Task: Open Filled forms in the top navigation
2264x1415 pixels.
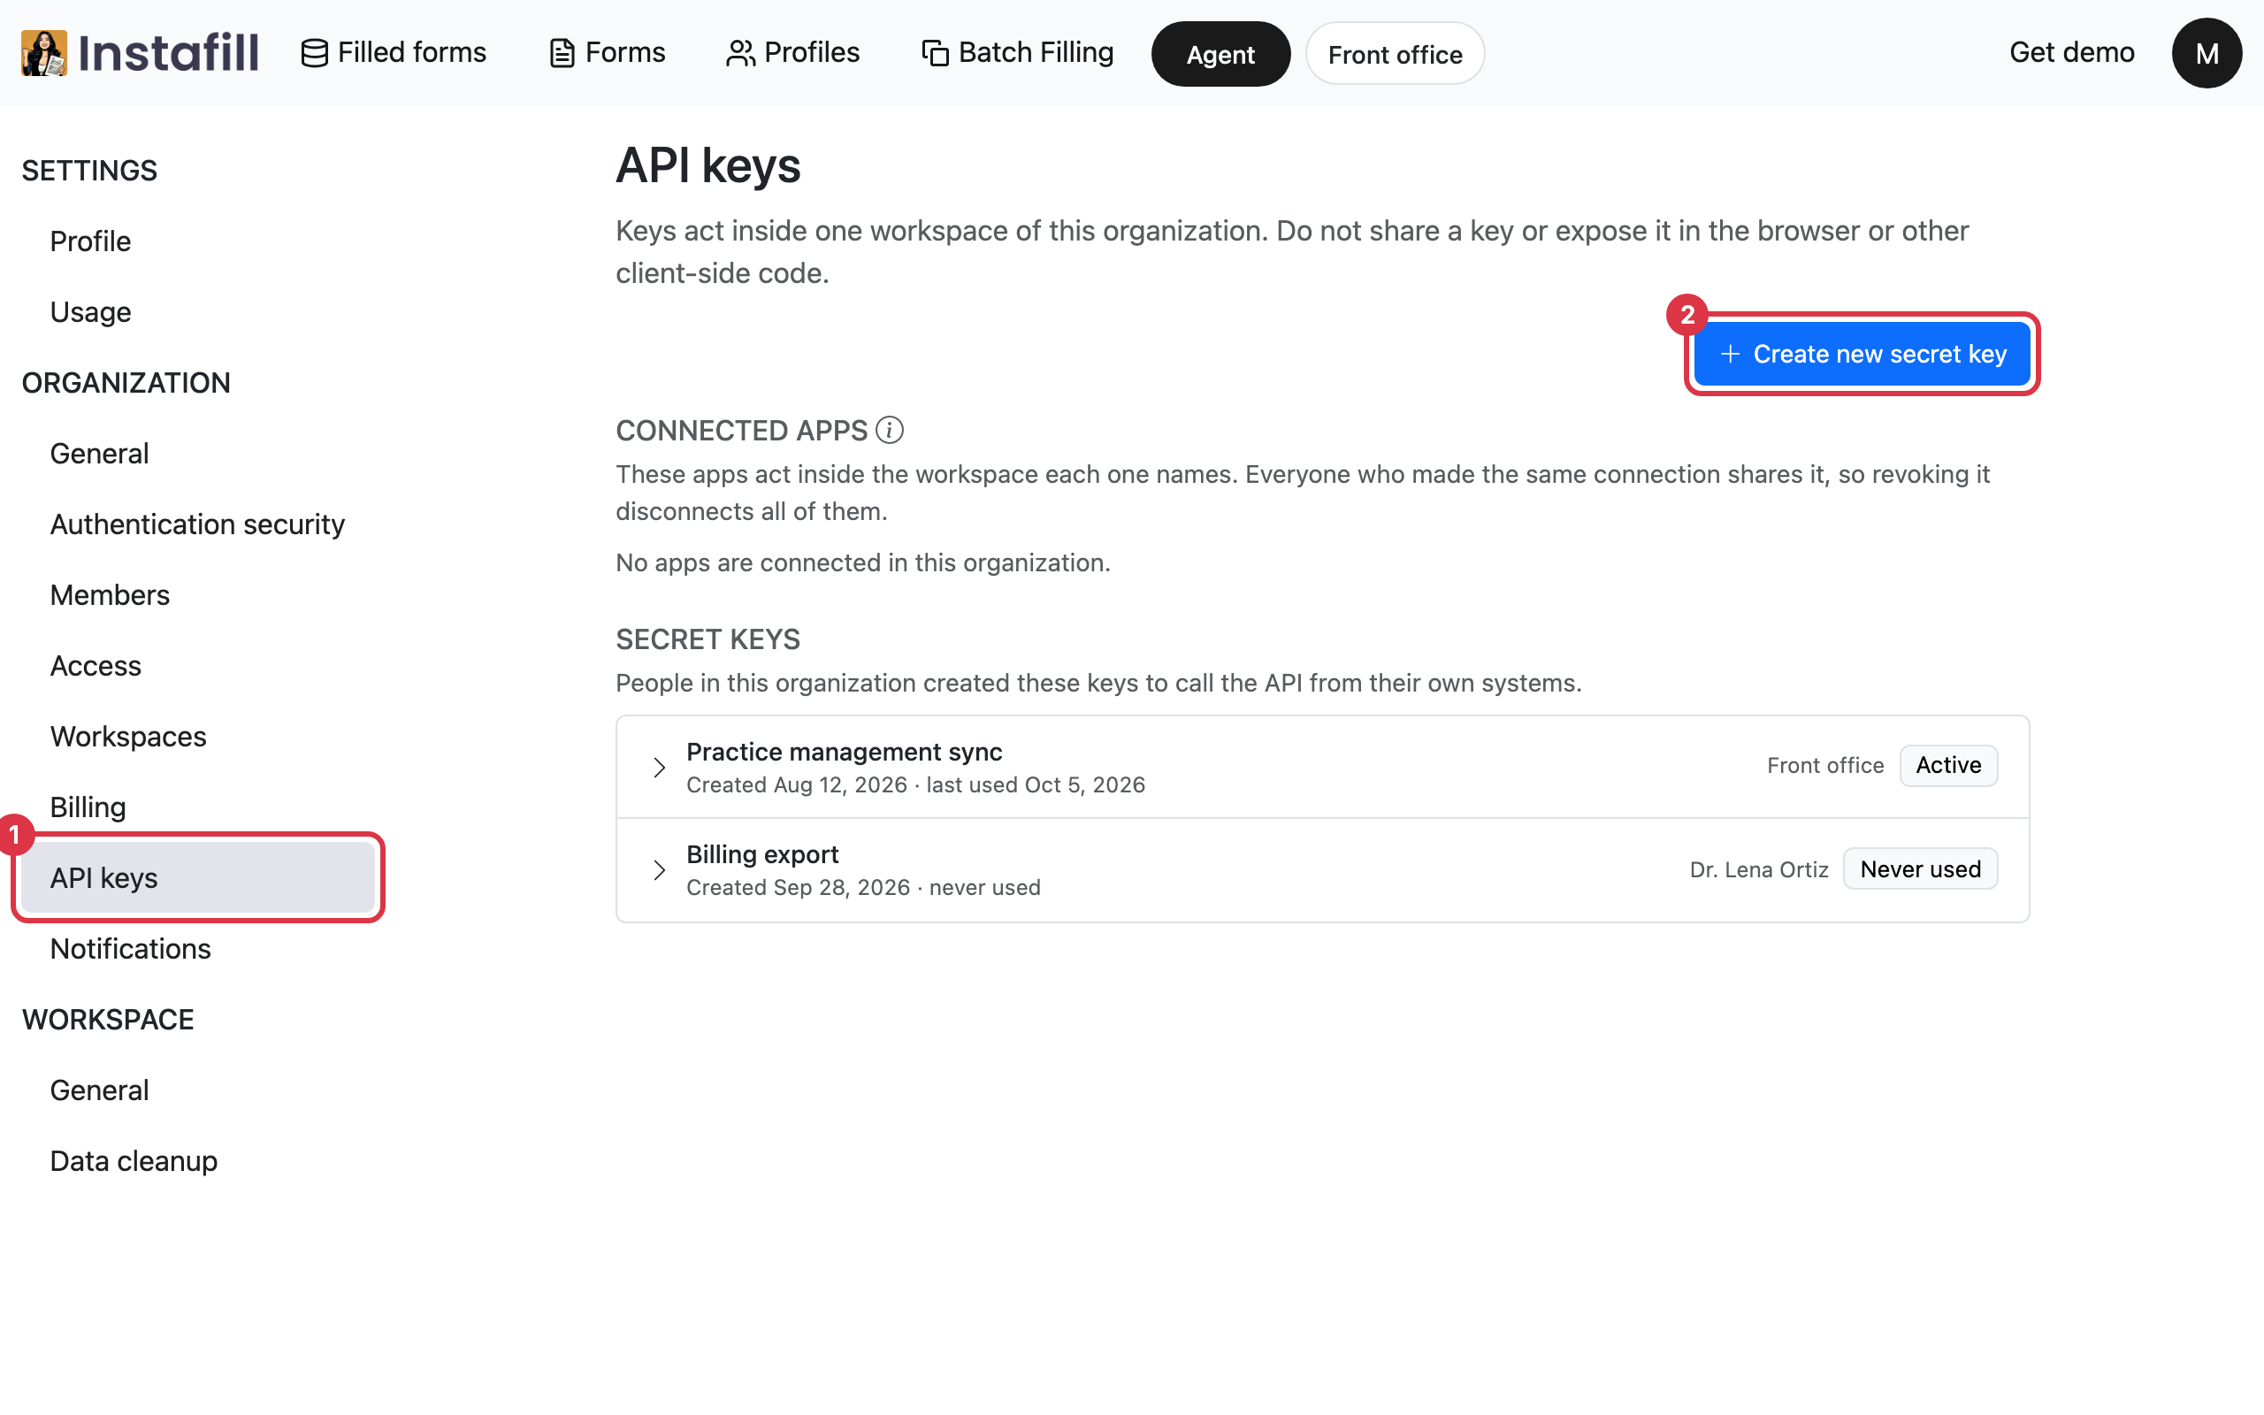Action: (394, 52)
